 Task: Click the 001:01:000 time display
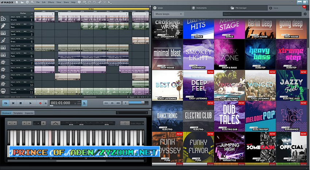[61, 103]
